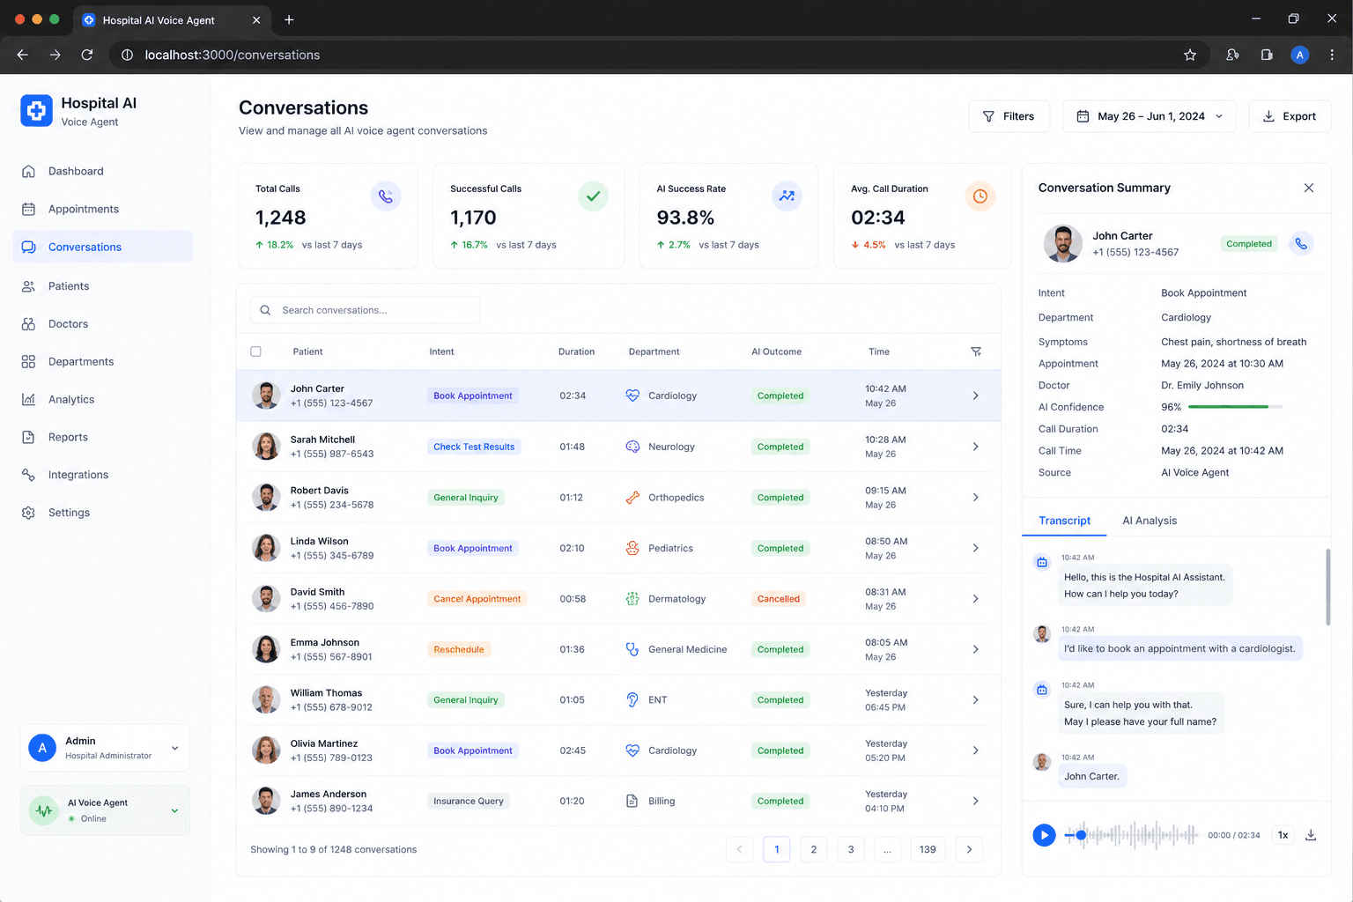Download the call recording audio

(x=1311, y=835)
